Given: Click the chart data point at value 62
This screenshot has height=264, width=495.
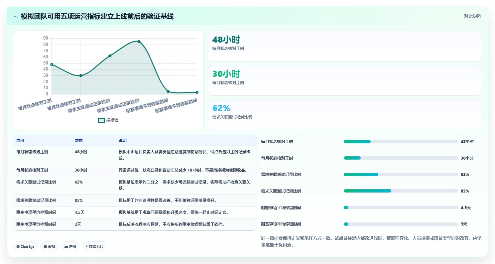Looking at the screenshot, I should 110,56.
